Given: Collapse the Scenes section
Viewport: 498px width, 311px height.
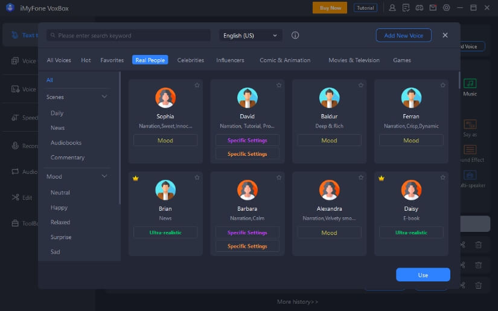Looking at the screenshot, I should click(x=104, y=97).
